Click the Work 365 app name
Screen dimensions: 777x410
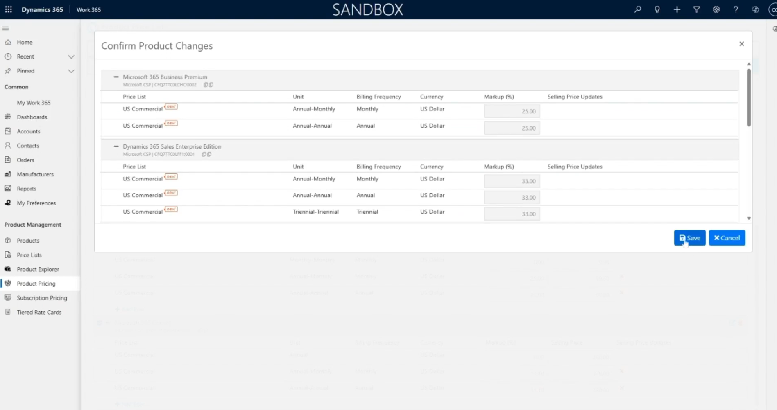coord(88,9)
